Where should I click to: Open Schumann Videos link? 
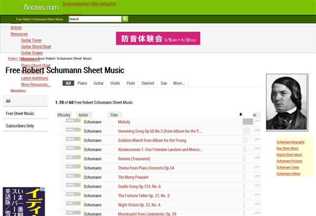click(288, 174)
